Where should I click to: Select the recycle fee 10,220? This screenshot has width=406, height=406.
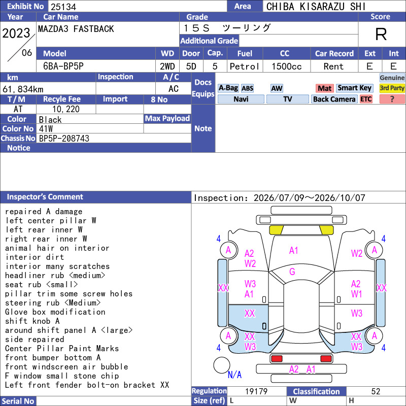(66, 109)
